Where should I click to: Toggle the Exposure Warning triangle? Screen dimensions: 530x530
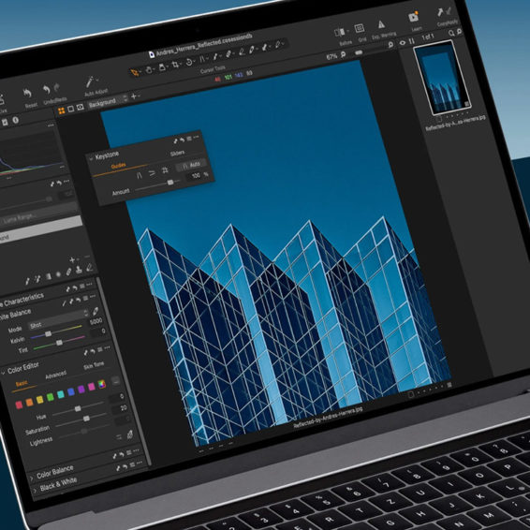click(x=381, y=24)
